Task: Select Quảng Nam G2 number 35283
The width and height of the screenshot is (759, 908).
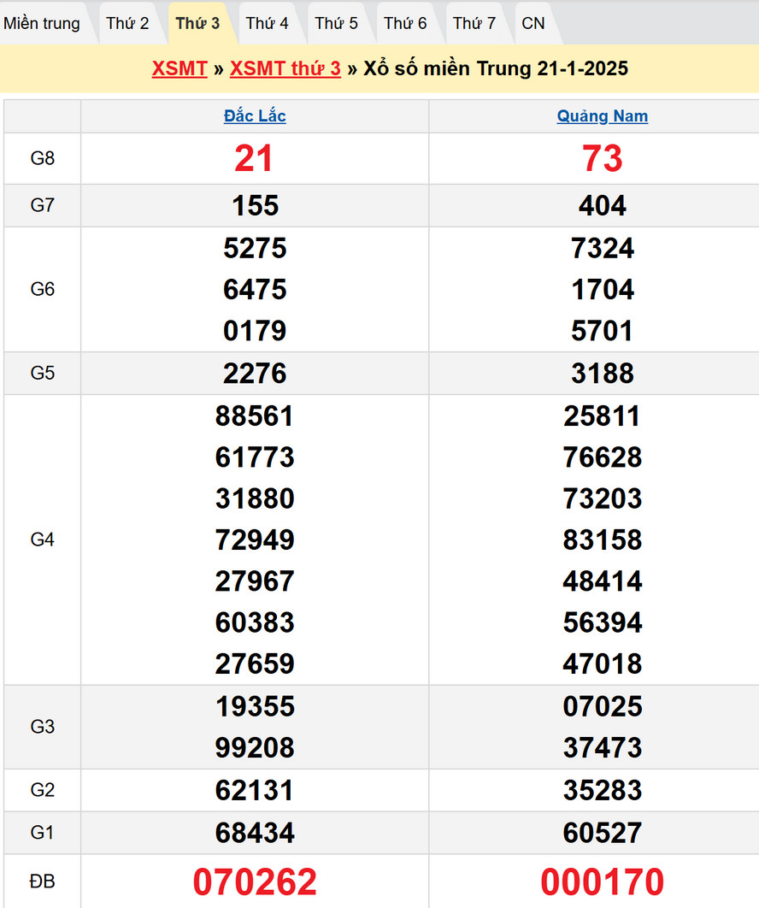Action: 603,790
